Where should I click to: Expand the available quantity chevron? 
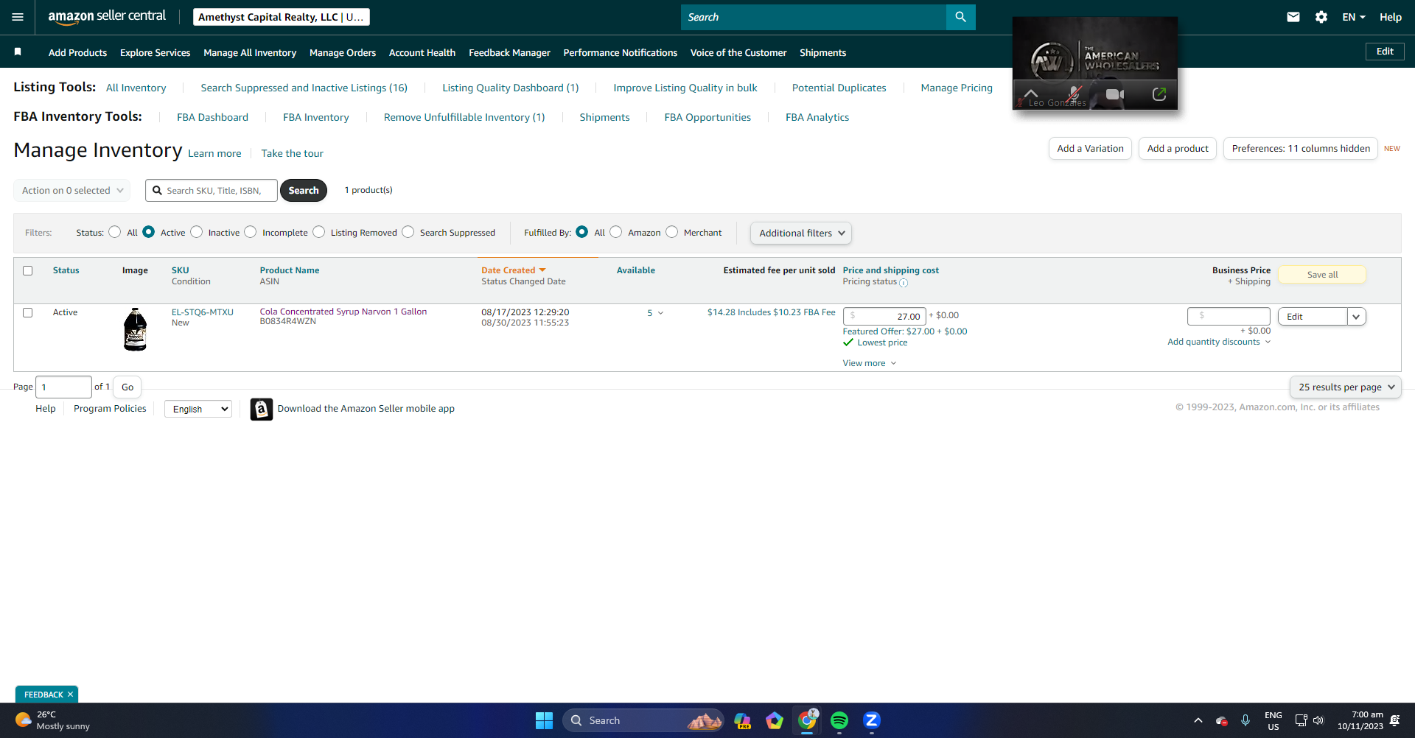pyautogui.click(x=660, y=313)
